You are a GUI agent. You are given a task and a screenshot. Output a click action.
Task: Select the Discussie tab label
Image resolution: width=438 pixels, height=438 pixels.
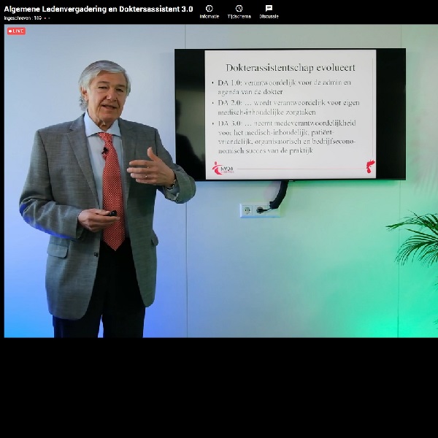tap(269, 16)
